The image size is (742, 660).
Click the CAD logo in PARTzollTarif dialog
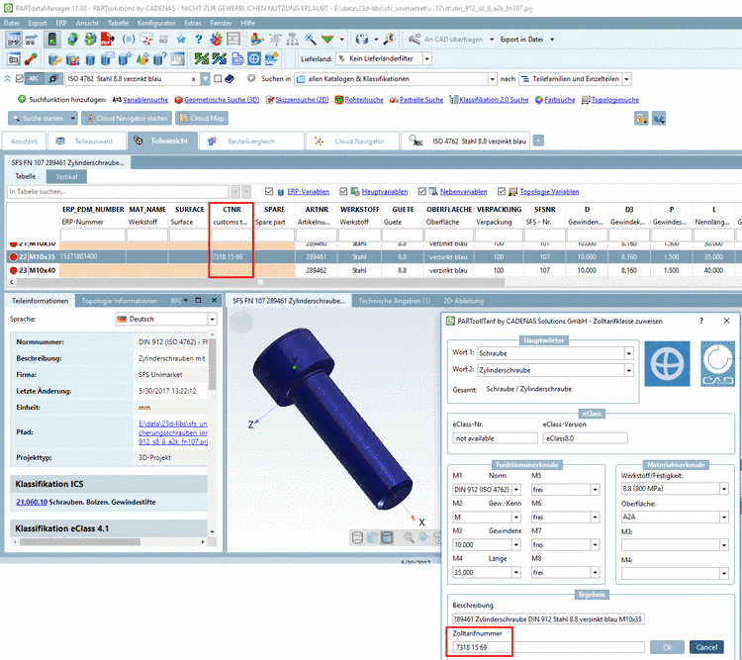coord(717,363)
